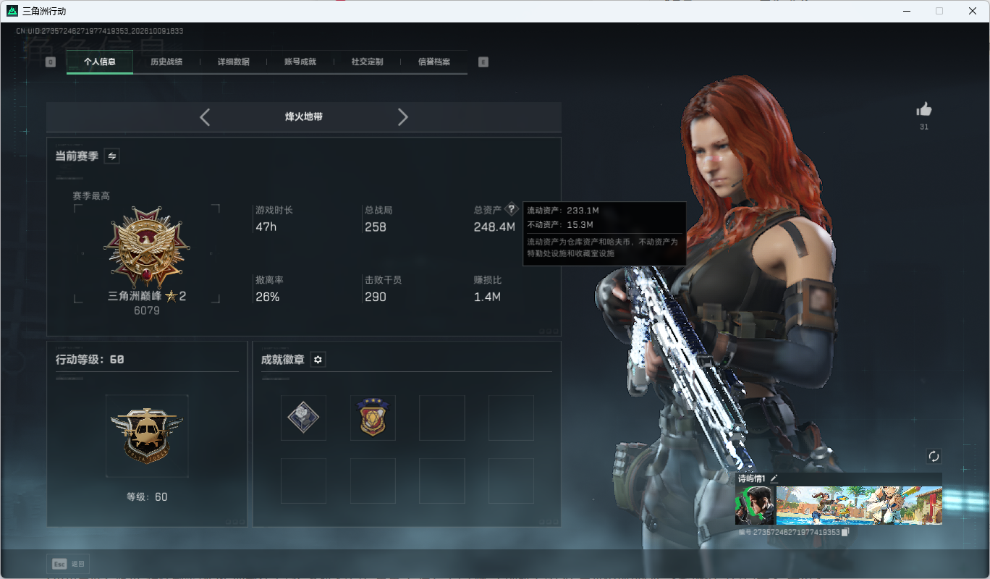Open the 账号成就 tab
The width and height of the screenshot is (990, 579).
pyautogui.click(x=300, y=62)
